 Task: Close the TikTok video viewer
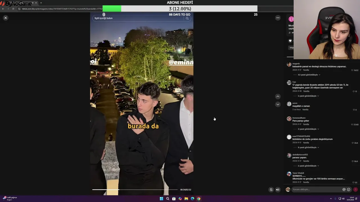pos(5,18)
